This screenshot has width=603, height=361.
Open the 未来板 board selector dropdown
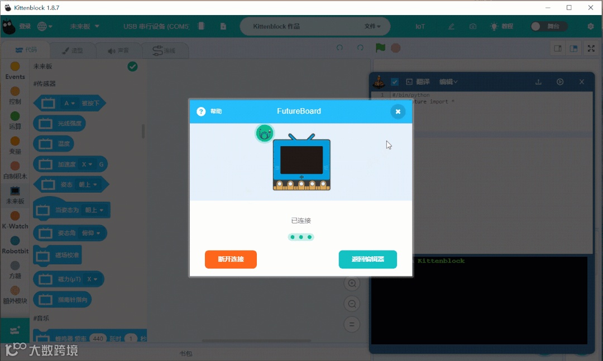click(85, 27)
